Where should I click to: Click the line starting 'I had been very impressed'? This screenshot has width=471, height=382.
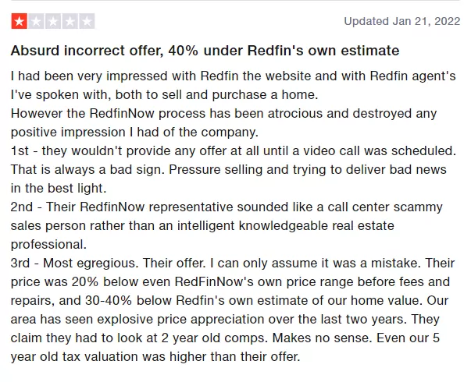click(233, 76)
